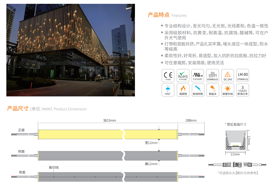This screenshot has height=190, width=277.
Task: Click the DC 24V voltage icon
Action: click(228, 76)
